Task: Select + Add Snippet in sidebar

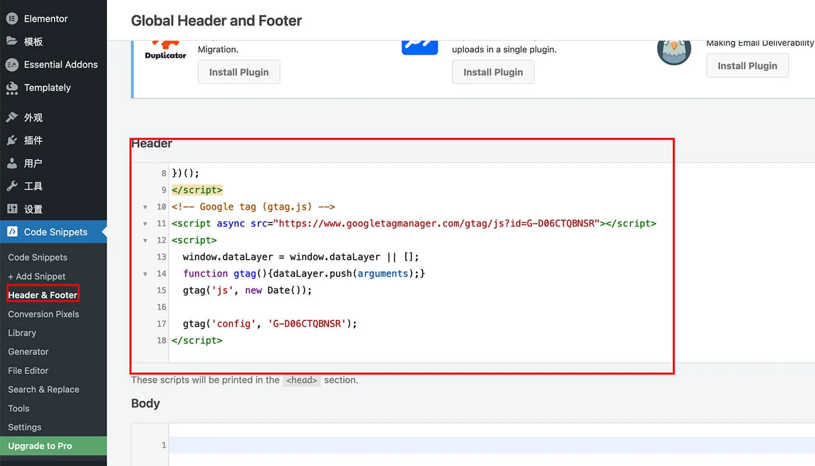Action: (x=37, y=276)
